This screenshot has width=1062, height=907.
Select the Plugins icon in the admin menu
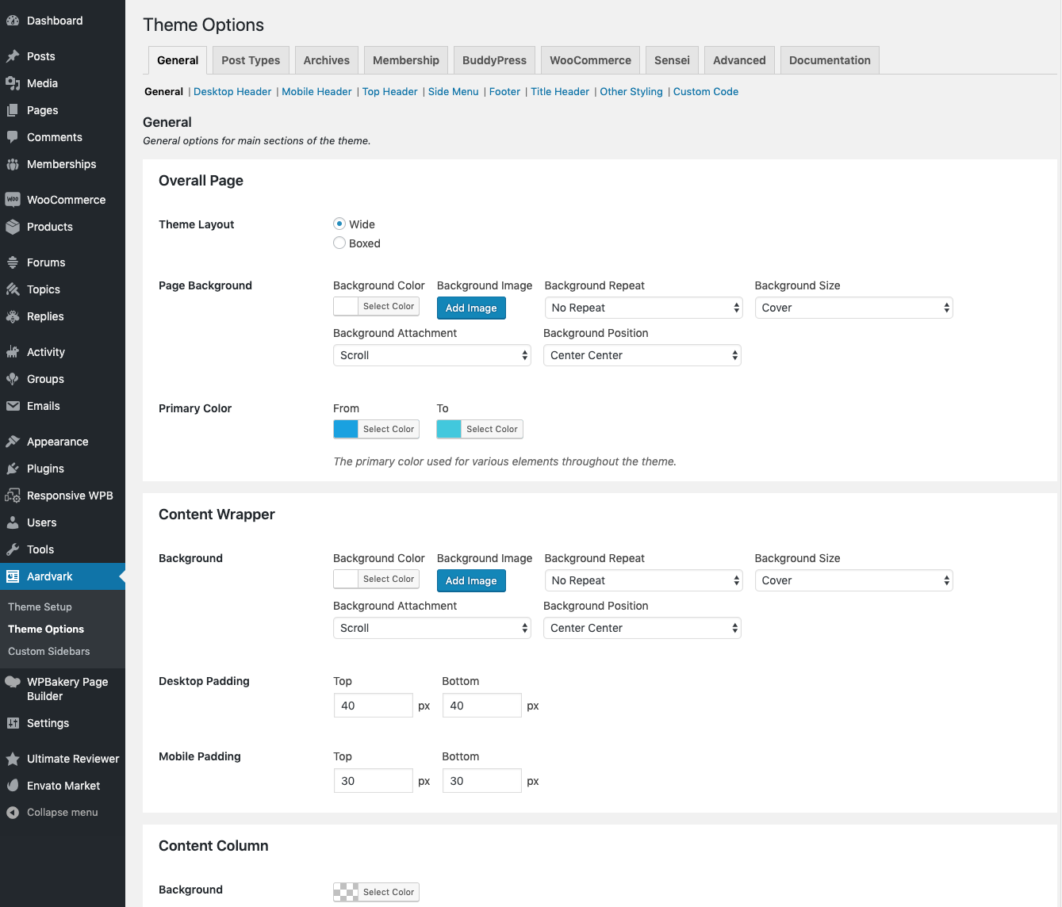coord(13,469)
